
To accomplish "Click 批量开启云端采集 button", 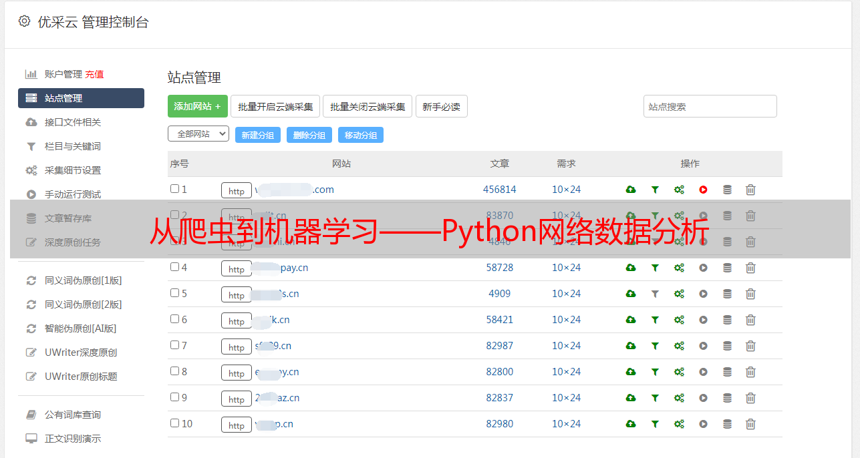I will click(275, 106).
